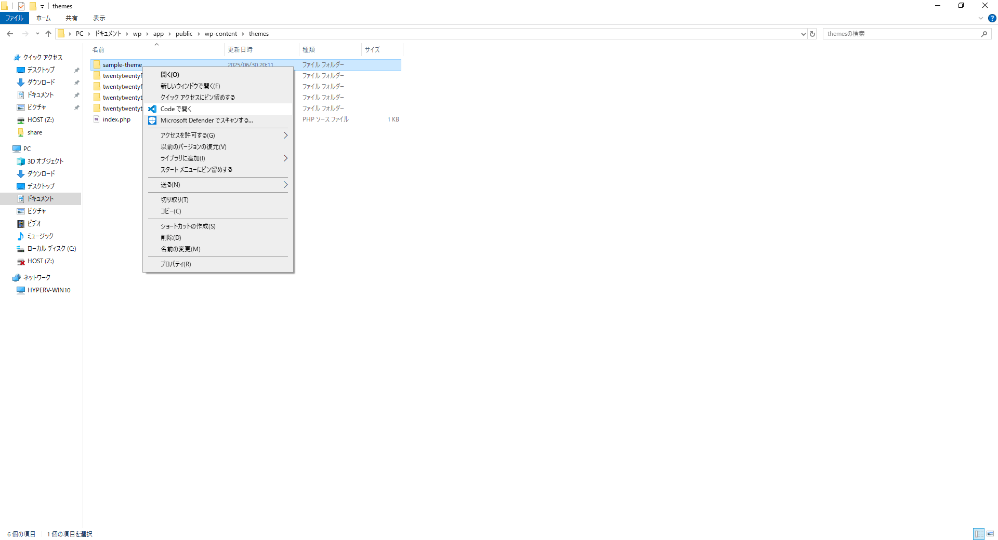
Task: Click wp in the address path
Action: click(137, 34)
